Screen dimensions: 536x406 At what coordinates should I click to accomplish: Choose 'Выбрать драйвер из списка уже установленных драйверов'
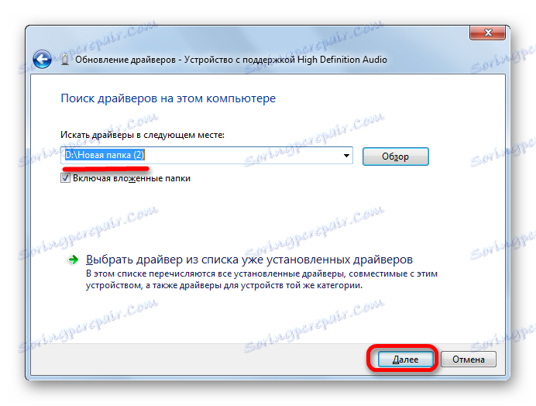[x=249, y=260]
